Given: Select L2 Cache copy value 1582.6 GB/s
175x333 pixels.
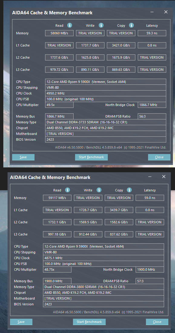Looking at the screenshot, I should point(119,222).
